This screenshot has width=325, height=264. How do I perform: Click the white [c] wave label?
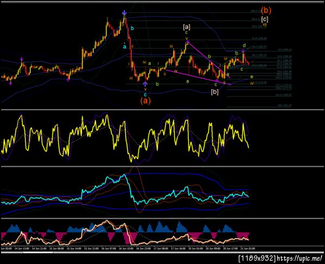[265, 19]
